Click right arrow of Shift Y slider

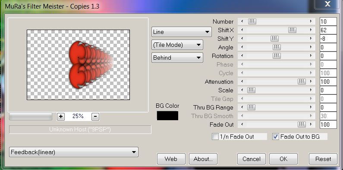click(x=311, y=39)
